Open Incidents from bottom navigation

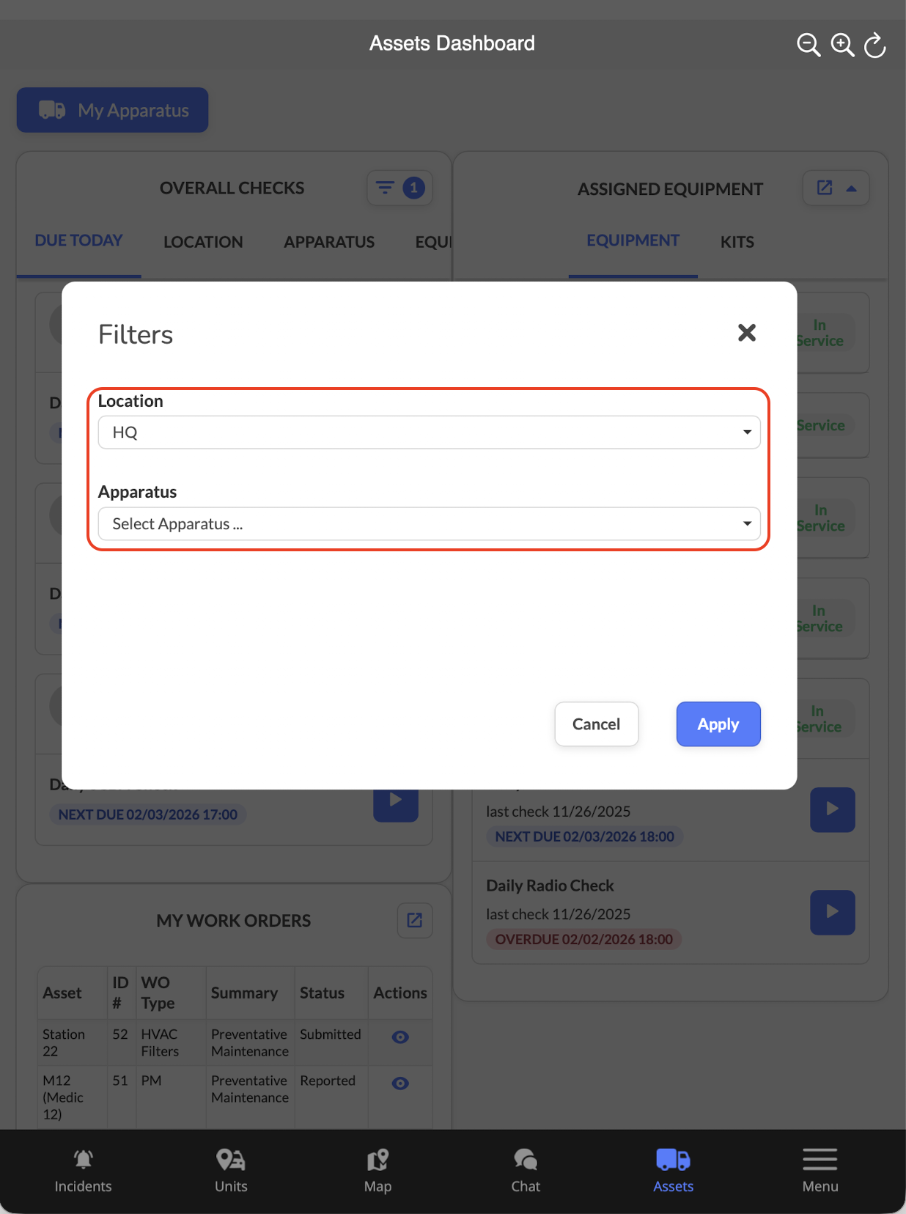coord(83,1171)
